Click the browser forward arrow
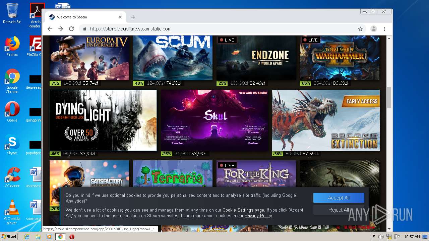429x241 pixels. [61, 29]
